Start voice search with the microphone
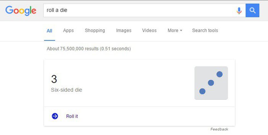 click(x=239, y=11)
